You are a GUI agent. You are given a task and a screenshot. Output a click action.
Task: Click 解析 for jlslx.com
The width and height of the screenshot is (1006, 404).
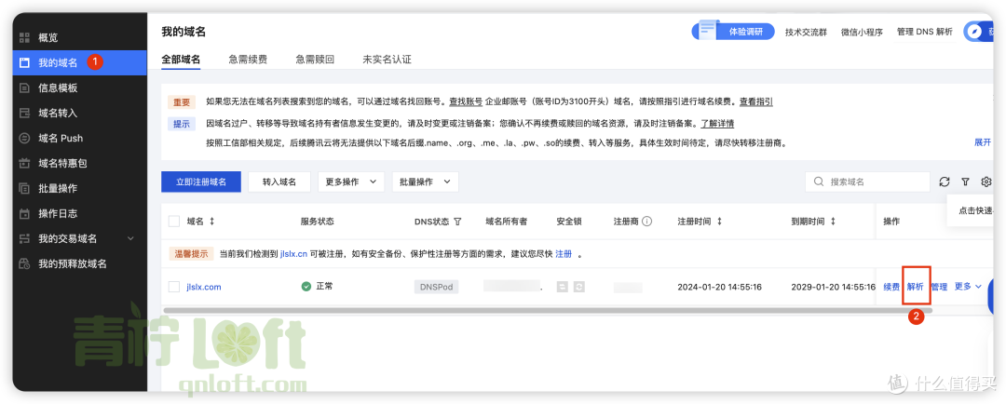[x=916, y=287]
